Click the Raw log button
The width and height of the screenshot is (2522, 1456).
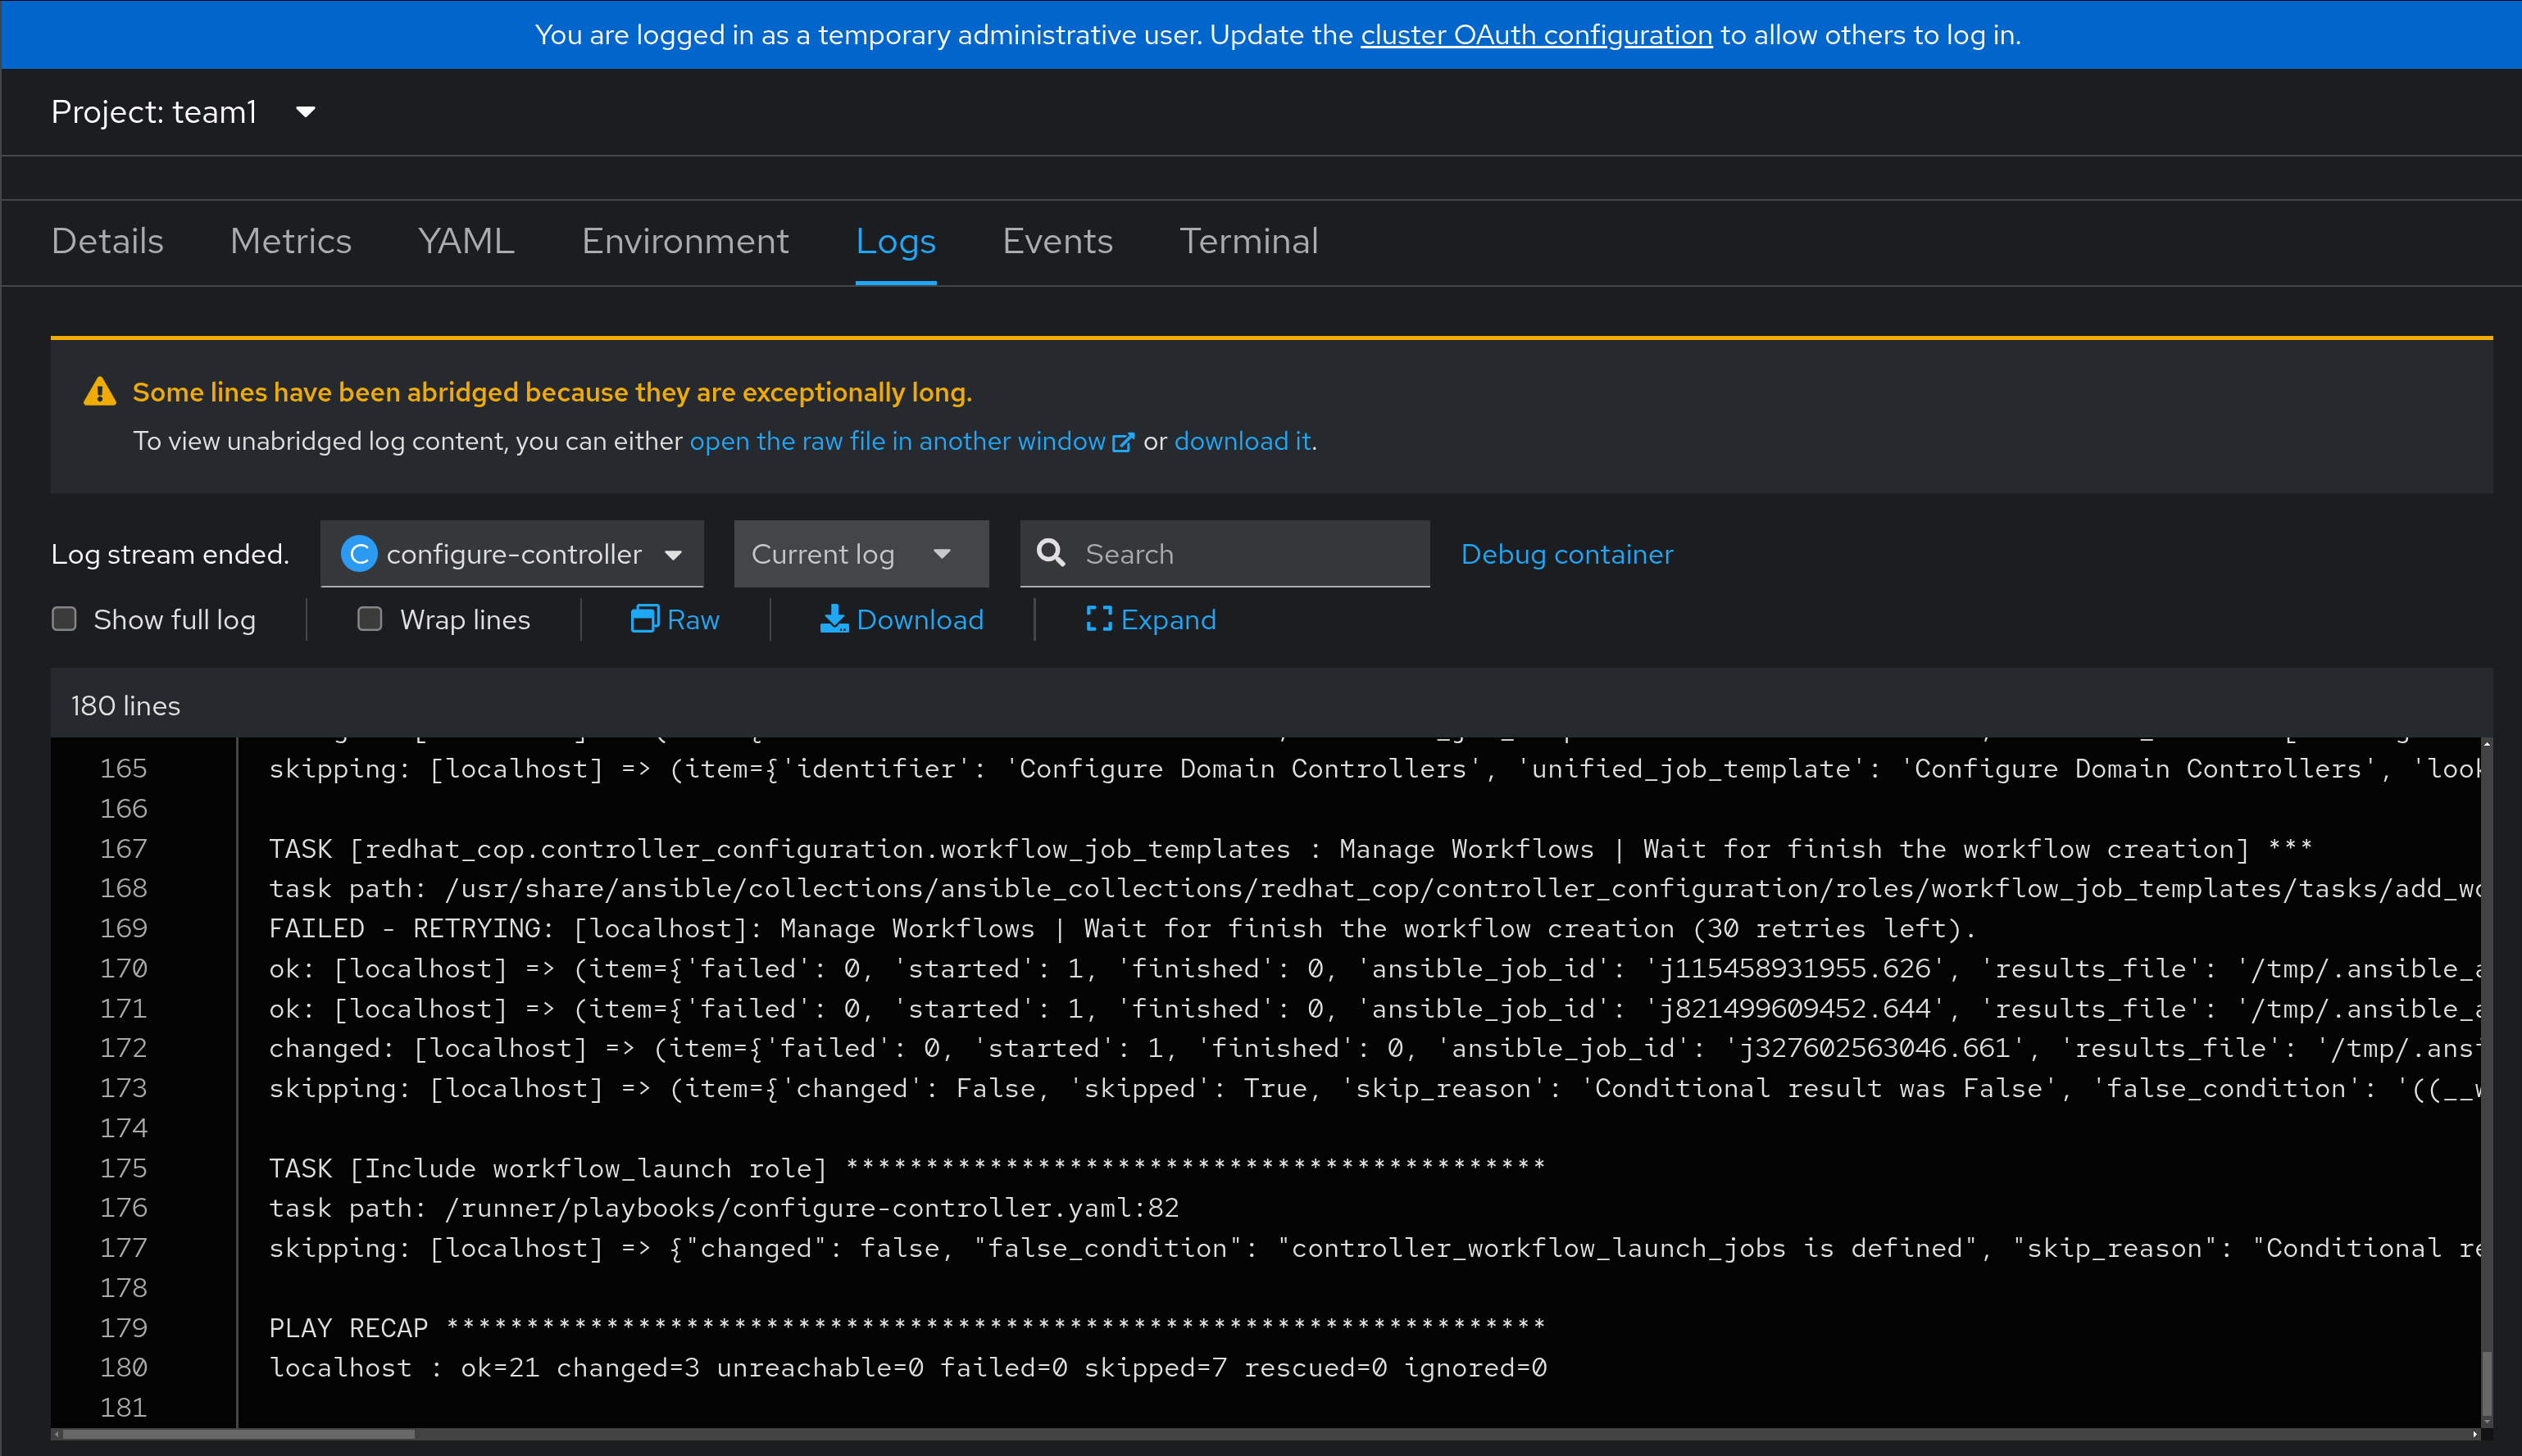point(675,620)
